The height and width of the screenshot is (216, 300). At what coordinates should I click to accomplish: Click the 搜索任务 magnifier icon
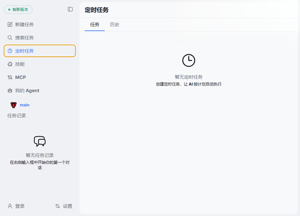(10, 38)
